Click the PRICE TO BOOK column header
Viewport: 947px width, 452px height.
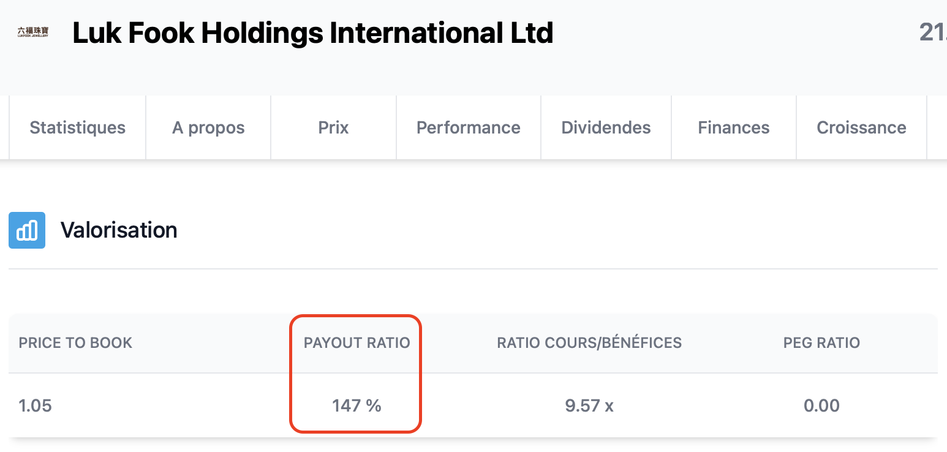(x=75, y=343)
